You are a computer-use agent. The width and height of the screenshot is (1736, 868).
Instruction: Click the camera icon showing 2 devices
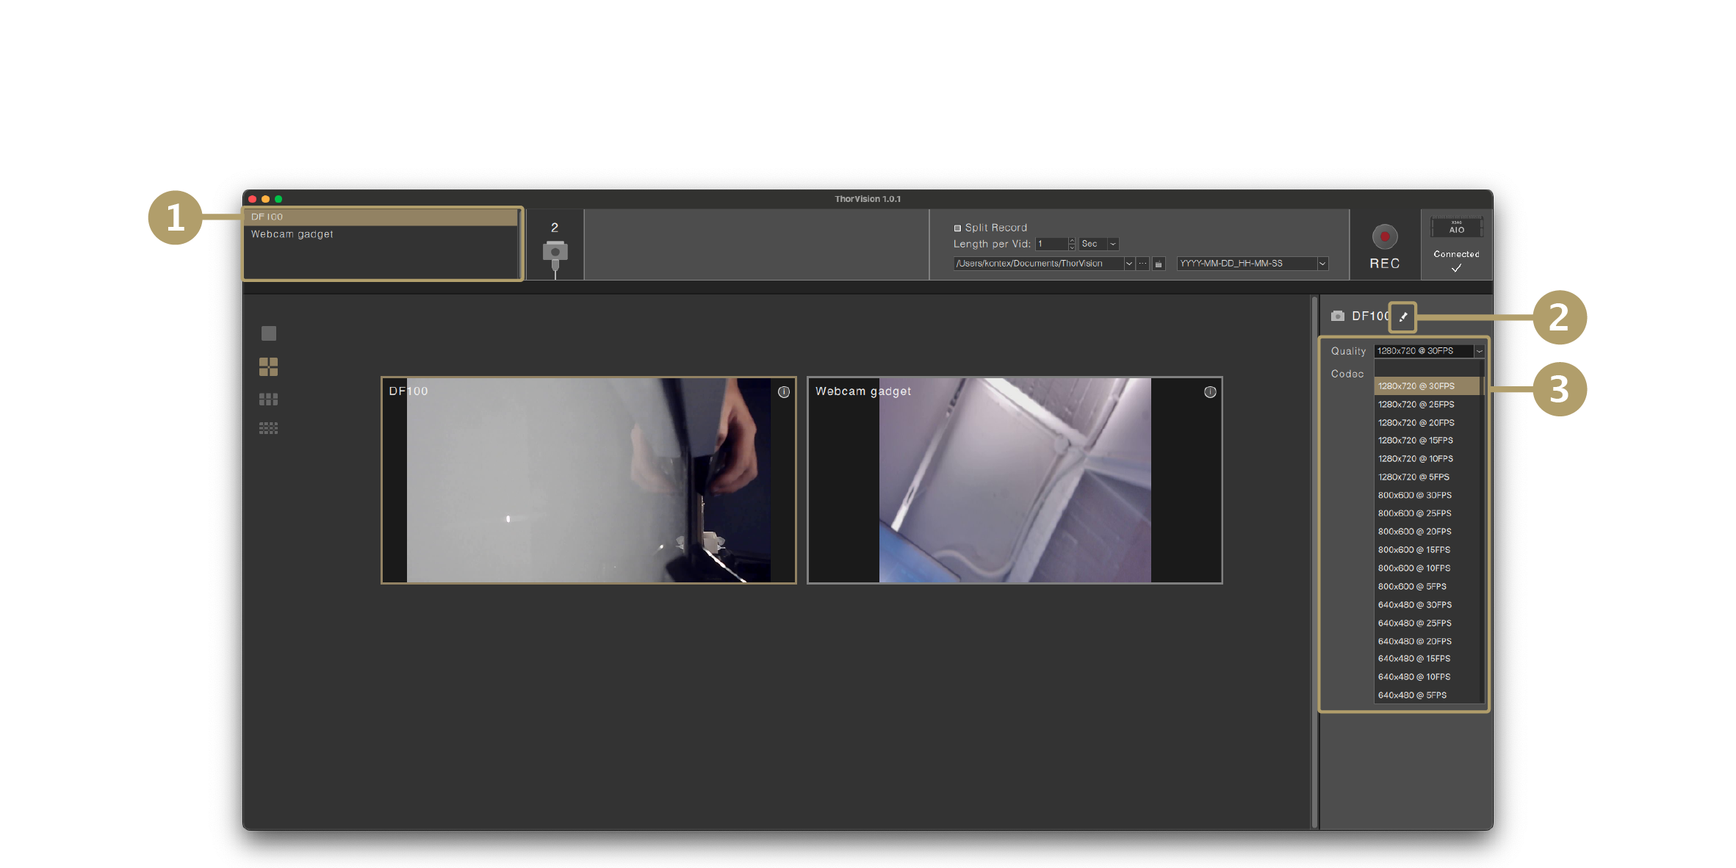tap(555, 250)
